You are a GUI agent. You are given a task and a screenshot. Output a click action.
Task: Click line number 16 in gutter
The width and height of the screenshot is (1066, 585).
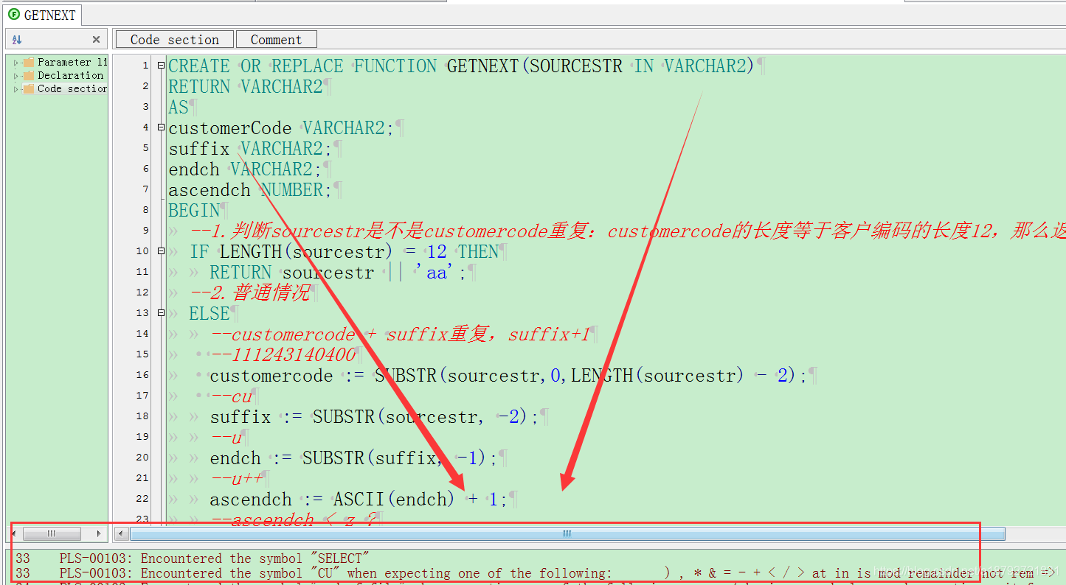click(x=142, y=376)
